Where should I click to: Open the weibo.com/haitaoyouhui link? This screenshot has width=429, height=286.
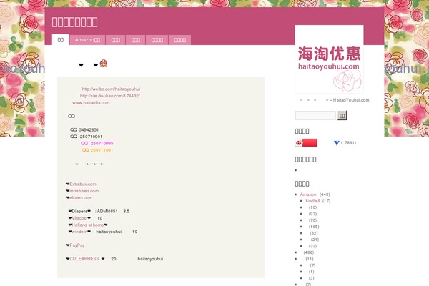(x=111, y=89)
